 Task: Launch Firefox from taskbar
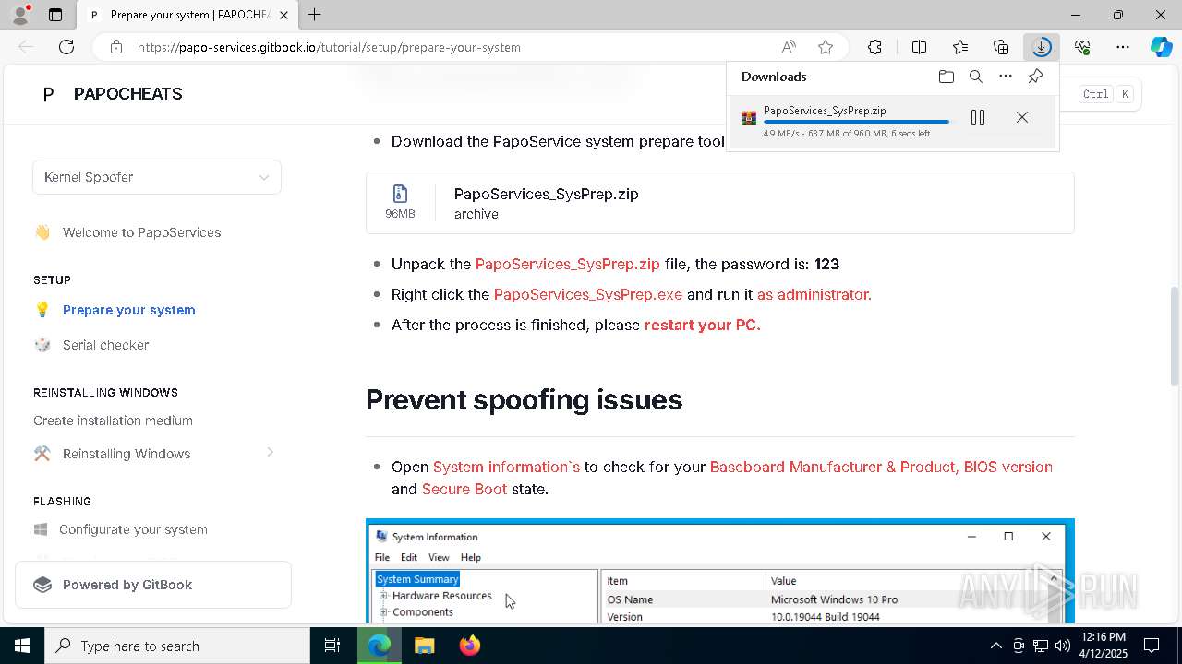click(470, 646)
